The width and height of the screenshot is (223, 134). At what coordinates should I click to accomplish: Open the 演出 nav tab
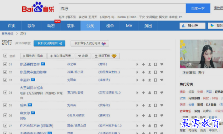coord(148,26)
